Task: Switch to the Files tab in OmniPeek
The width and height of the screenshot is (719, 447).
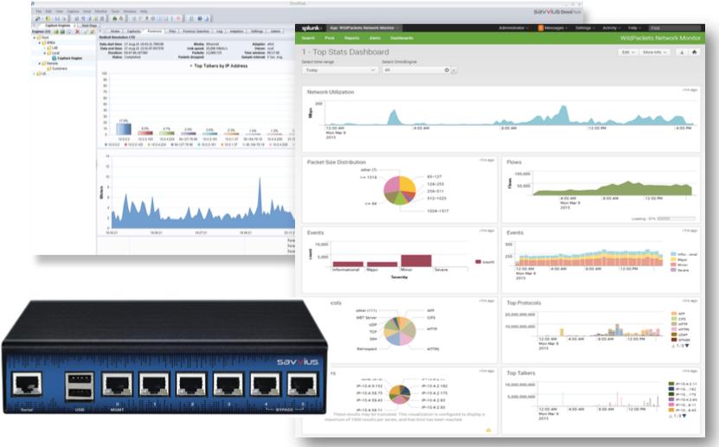Action: coord(172,31)
